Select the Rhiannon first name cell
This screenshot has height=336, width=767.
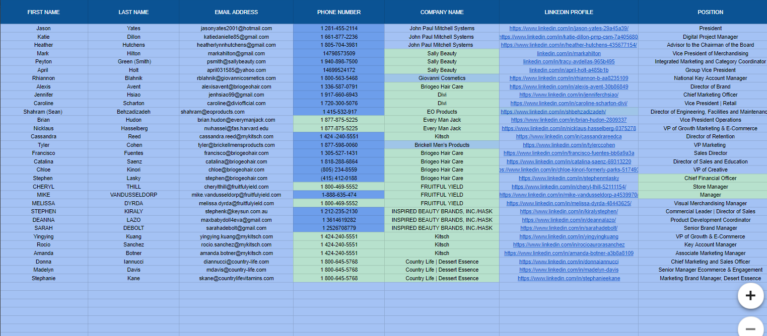[44, 78]
